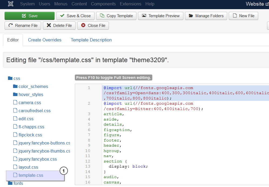Open the Help menu
This screenshot has height=187, width=269.
pyautogui.click(x=150, y=4)
